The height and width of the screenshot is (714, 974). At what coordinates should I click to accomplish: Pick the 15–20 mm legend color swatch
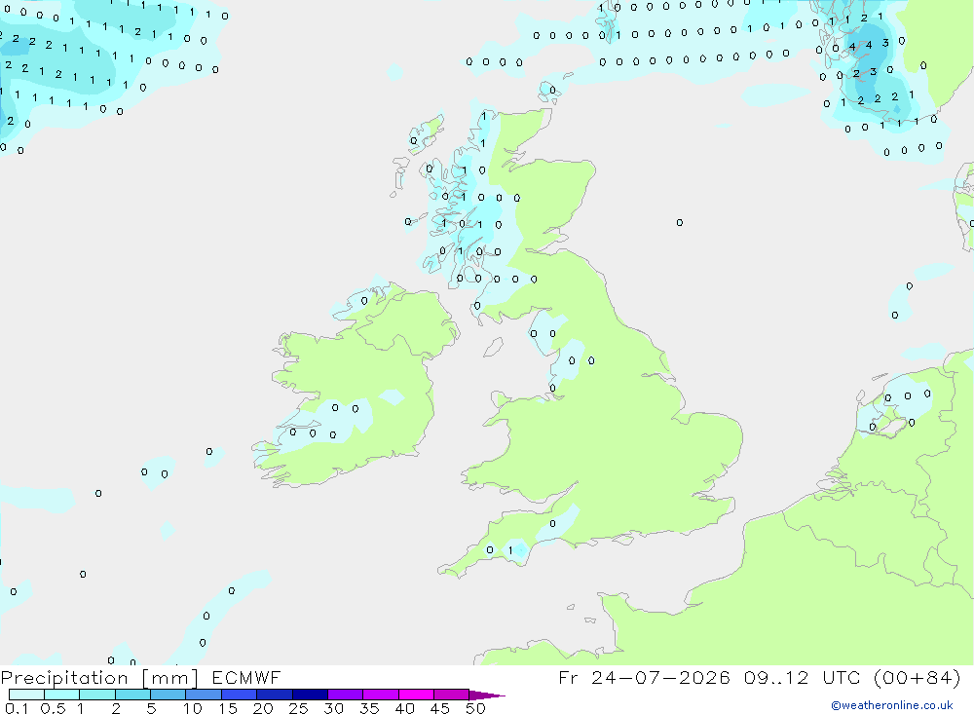(240, 695)
